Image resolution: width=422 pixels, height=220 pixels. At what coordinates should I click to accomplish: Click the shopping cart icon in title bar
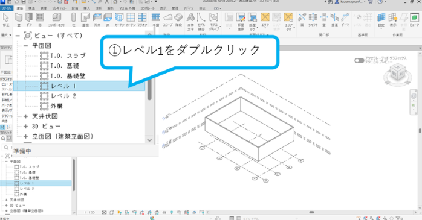tap(371, 2)
